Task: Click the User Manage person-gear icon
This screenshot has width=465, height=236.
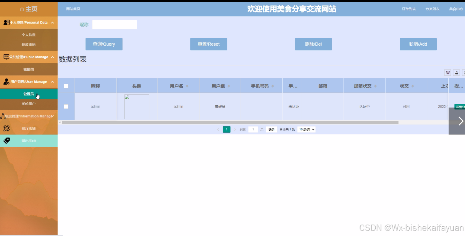Action: pos(6,81)
